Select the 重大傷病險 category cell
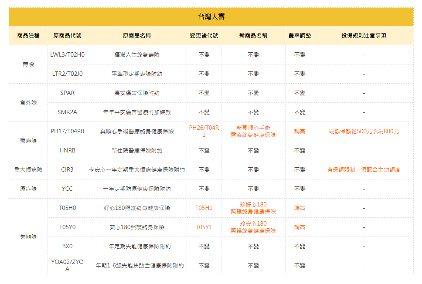The height and width of the screenshot is (284, 422). (28, 170)
